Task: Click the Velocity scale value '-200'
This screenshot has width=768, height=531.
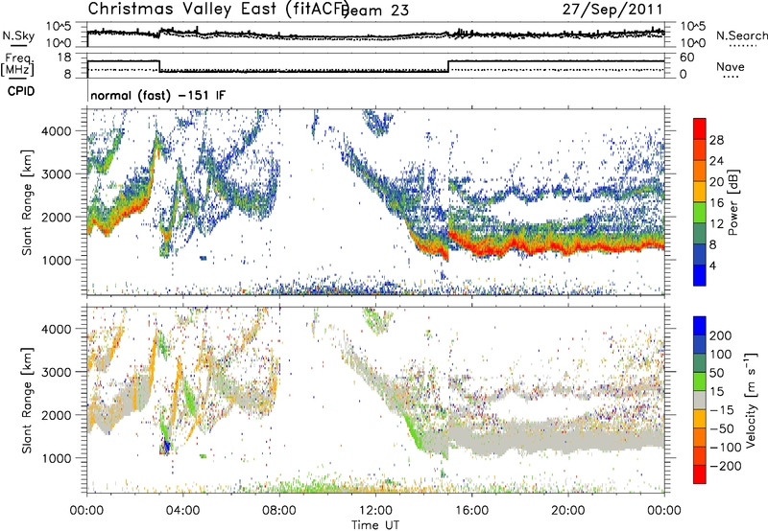Action: pos(726,466)
